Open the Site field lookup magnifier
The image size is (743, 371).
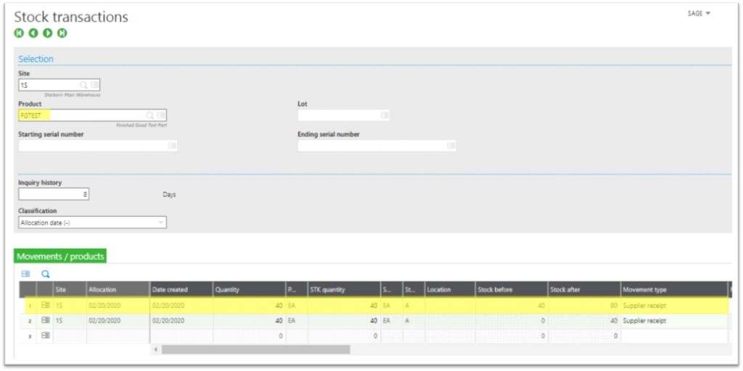(x=84, y=85)
